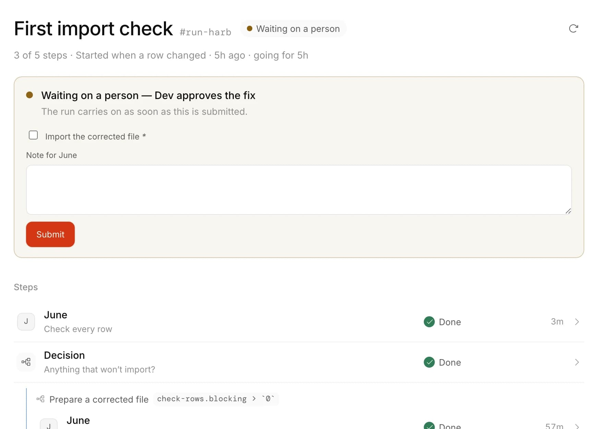Click the Decision branch icon
This screenshot has width=598, height=429.
point(26,362)
